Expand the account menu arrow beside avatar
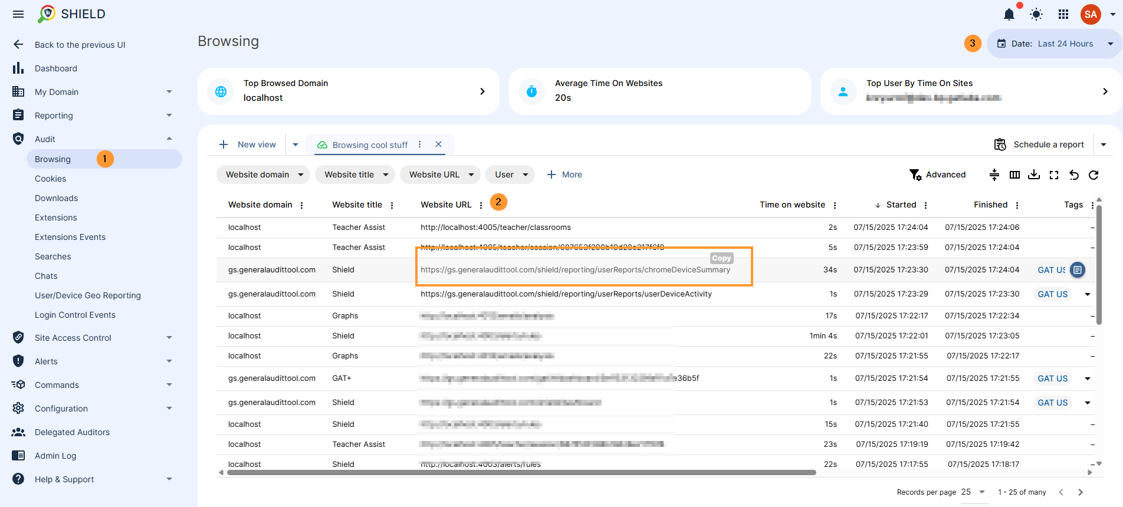The image size is (1123, 507). point(1113,14)
